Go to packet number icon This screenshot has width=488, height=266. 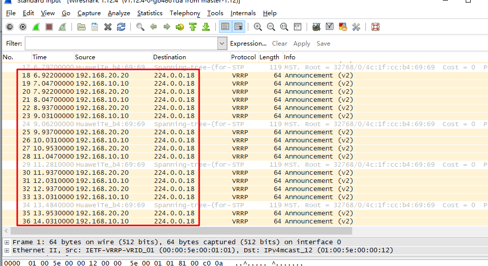tap(179, 27)
